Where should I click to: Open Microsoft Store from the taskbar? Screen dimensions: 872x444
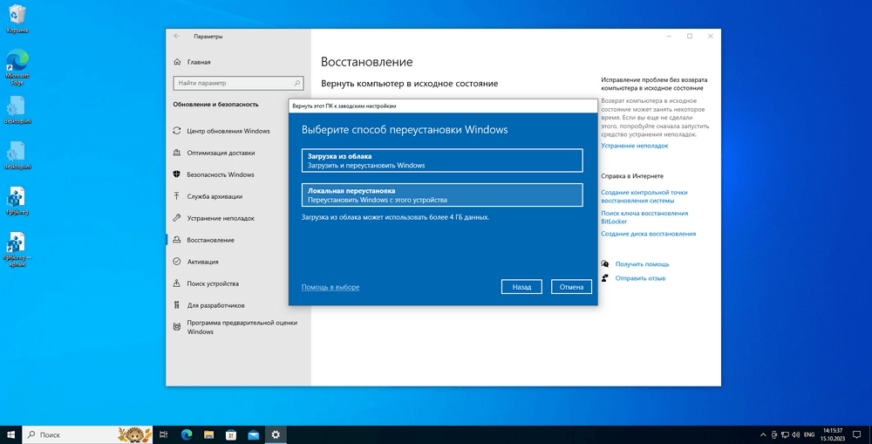(x=231, y=434)
